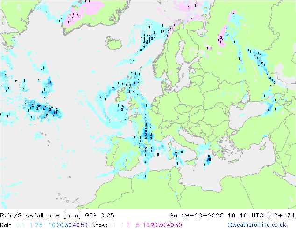Select snow legend value 20
The height and width of the screenshot is (229, 296).
coord(154,225)
